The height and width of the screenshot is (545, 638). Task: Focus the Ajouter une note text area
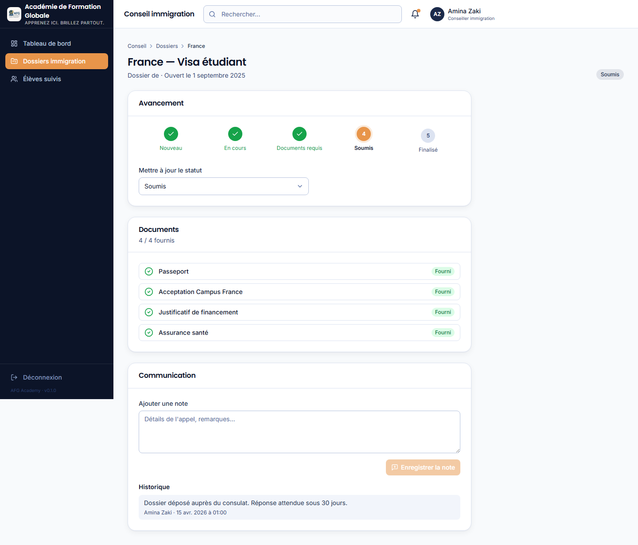(300, 432)
